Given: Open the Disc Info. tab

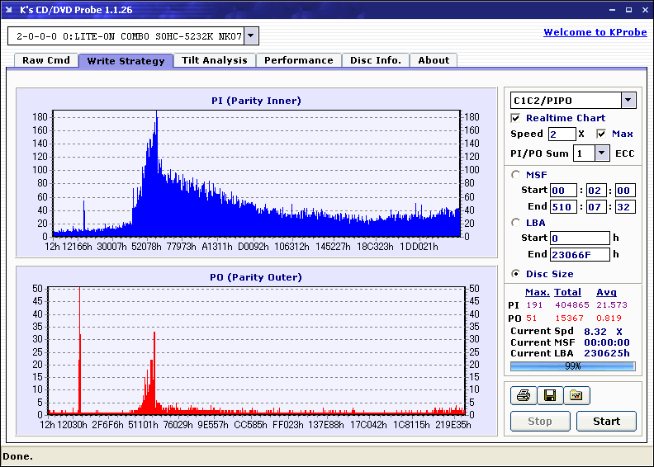Looking at the screenshot, I should 375,60.
